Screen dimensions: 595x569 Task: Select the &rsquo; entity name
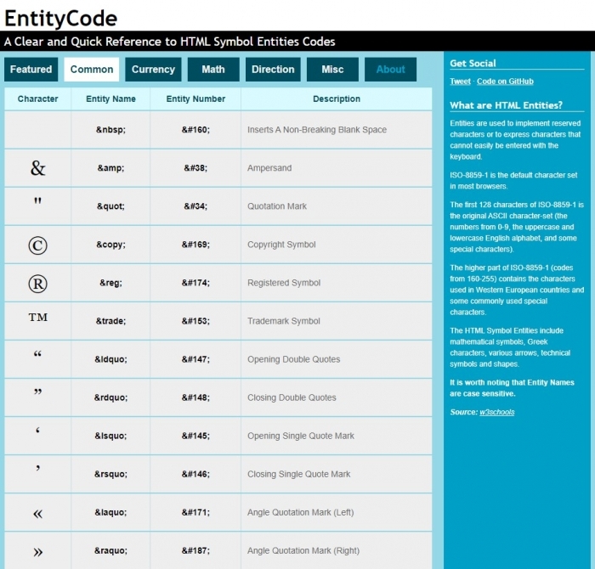pos(110,474)
